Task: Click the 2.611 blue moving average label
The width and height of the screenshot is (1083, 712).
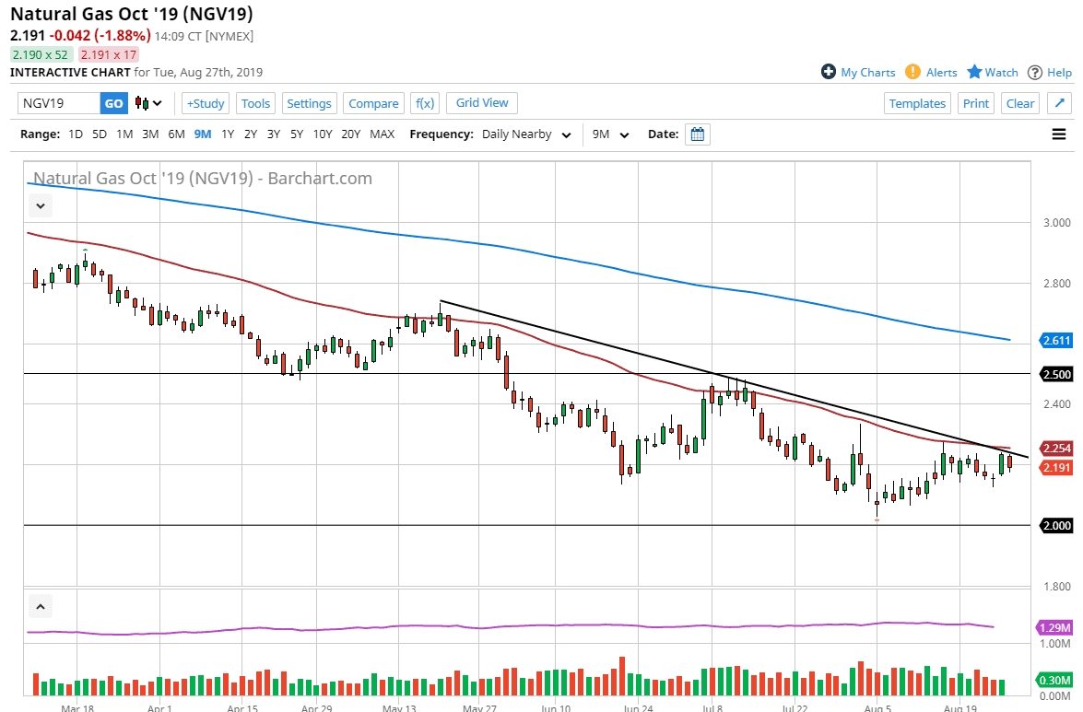Action: tap(1054, 341)
